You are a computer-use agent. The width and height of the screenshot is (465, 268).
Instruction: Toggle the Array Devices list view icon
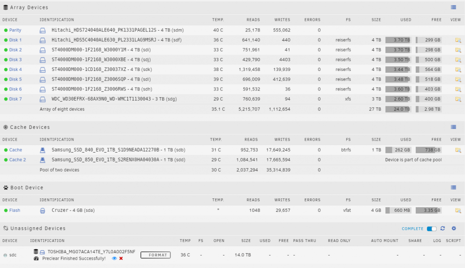(453, 7)
